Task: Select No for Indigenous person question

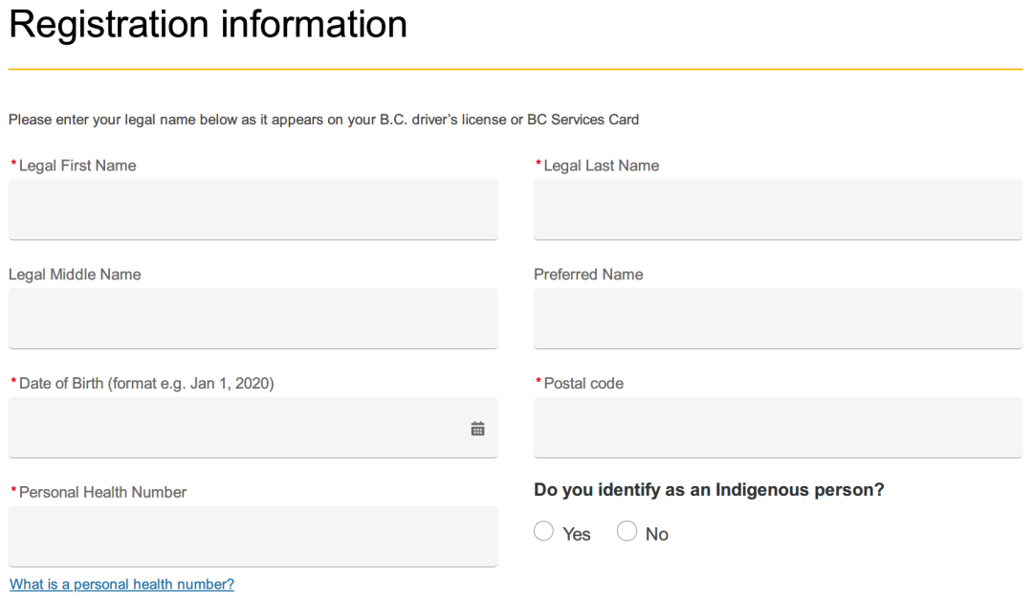Action: tap(627, 532)
